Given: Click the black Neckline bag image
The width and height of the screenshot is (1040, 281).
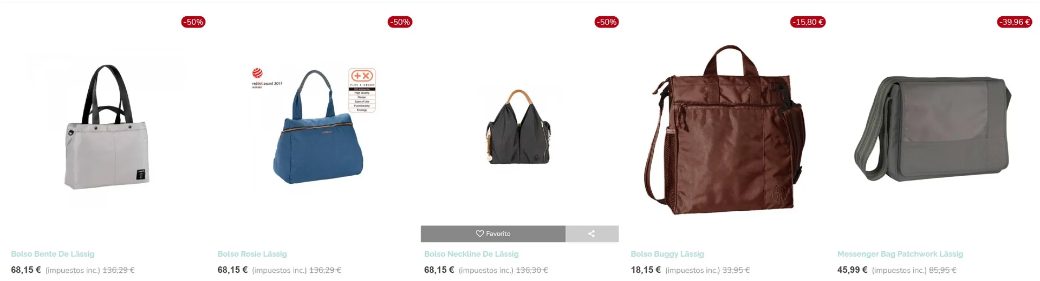Looking at the screenshot, I should pos(519,127).
